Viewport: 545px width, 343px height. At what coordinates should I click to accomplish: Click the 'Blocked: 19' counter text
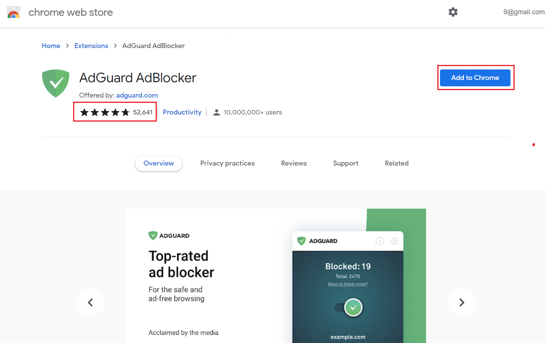tap(348, 266)
